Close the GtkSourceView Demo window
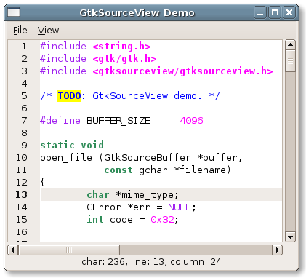Viewport: 306px width, 278px height. coord(289,12)
